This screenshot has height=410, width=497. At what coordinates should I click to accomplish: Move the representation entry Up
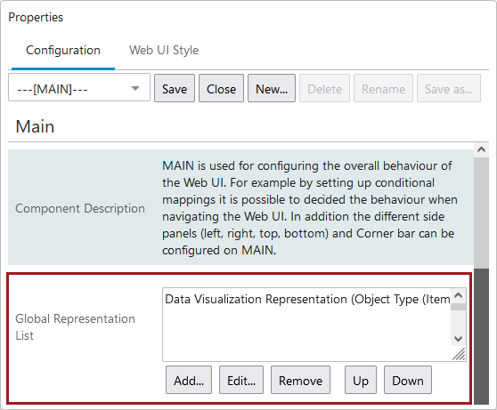361,380
